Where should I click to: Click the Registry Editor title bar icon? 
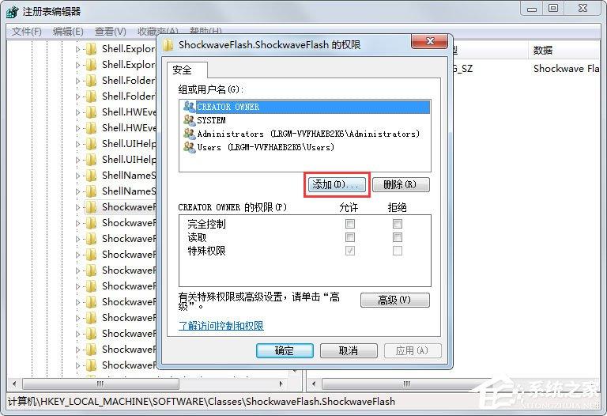(x=13, y=12)
